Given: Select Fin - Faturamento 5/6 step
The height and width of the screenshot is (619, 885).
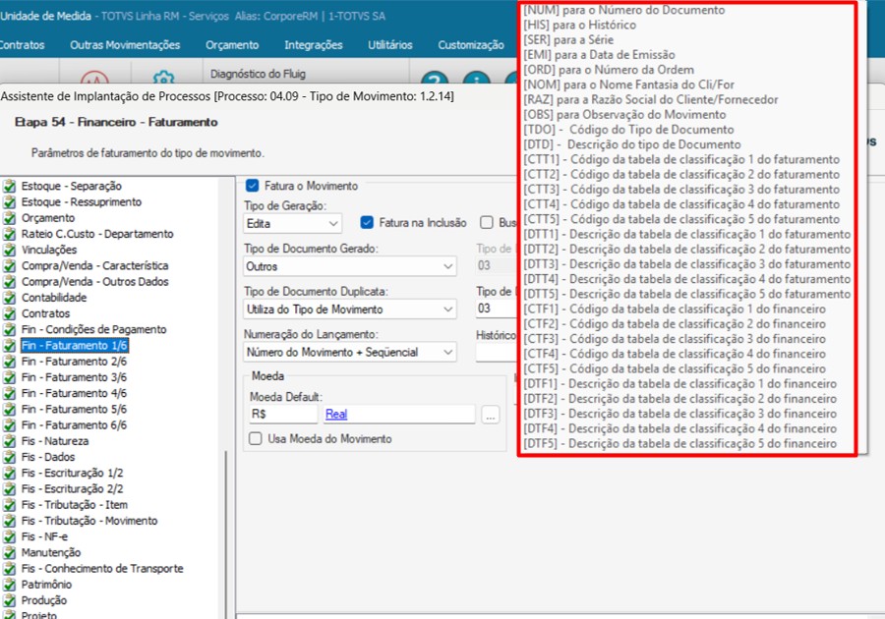Looking at the screenshot, I should click(x=74, y=410).
